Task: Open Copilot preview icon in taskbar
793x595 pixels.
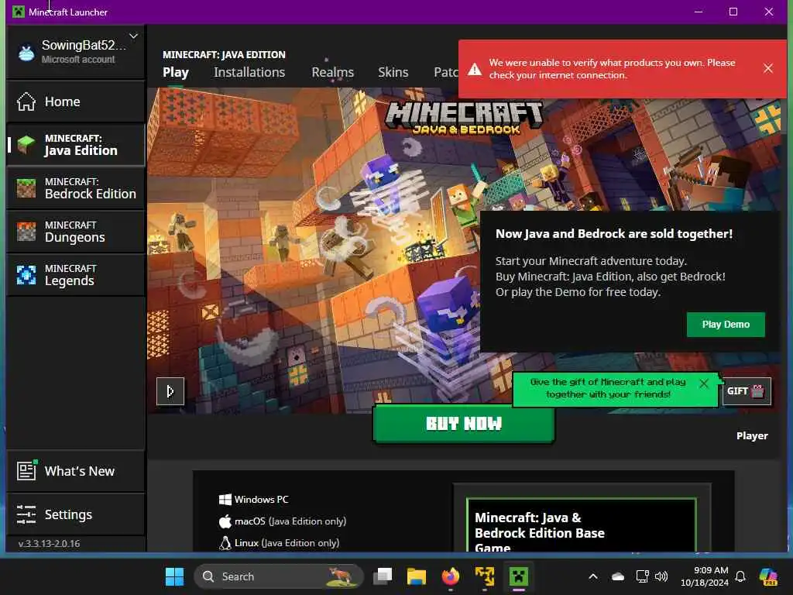Action: [x=768, y=576]
